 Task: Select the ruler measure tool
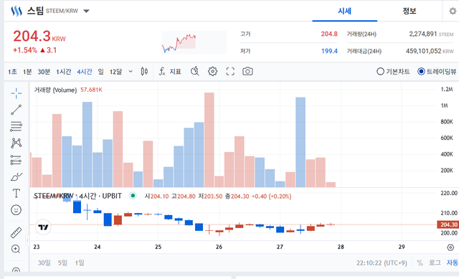pos(16,232)
